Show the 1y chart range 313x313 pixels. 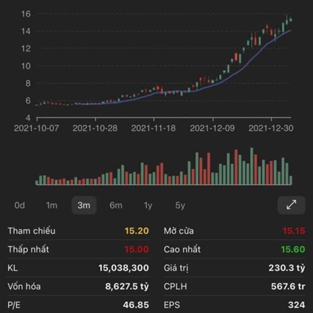(148, 206)
